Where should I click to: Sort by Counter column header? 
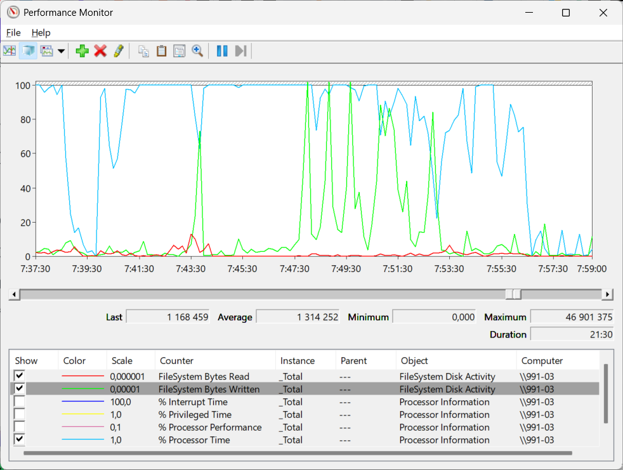click(177, 360)
